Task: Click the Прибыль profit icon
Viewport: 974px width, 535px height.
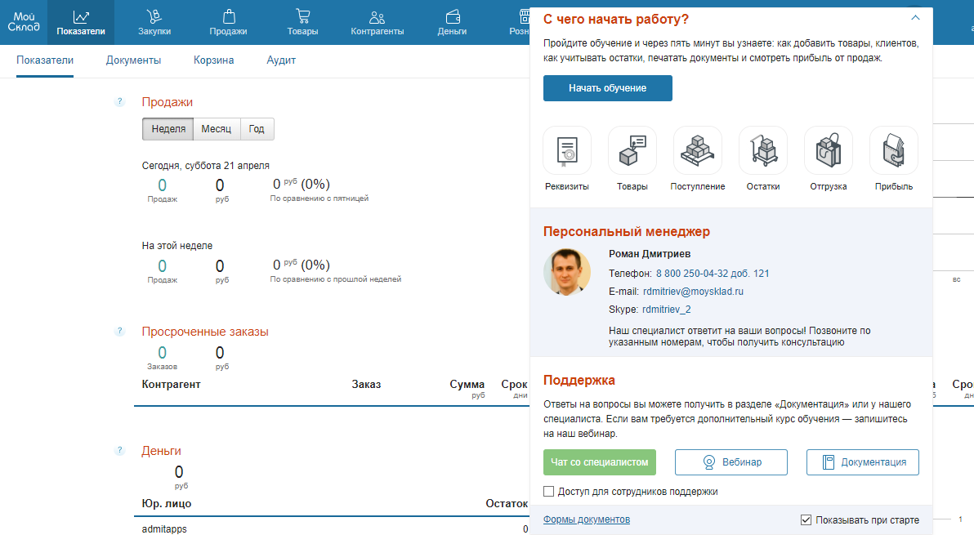Action: tap(893, 150)
